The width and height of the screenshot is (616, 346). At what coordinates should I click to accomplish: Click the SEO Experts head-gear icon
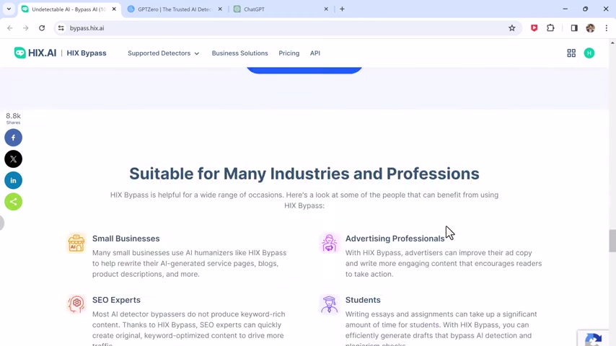pyautogui.click(x=76, y=304)
